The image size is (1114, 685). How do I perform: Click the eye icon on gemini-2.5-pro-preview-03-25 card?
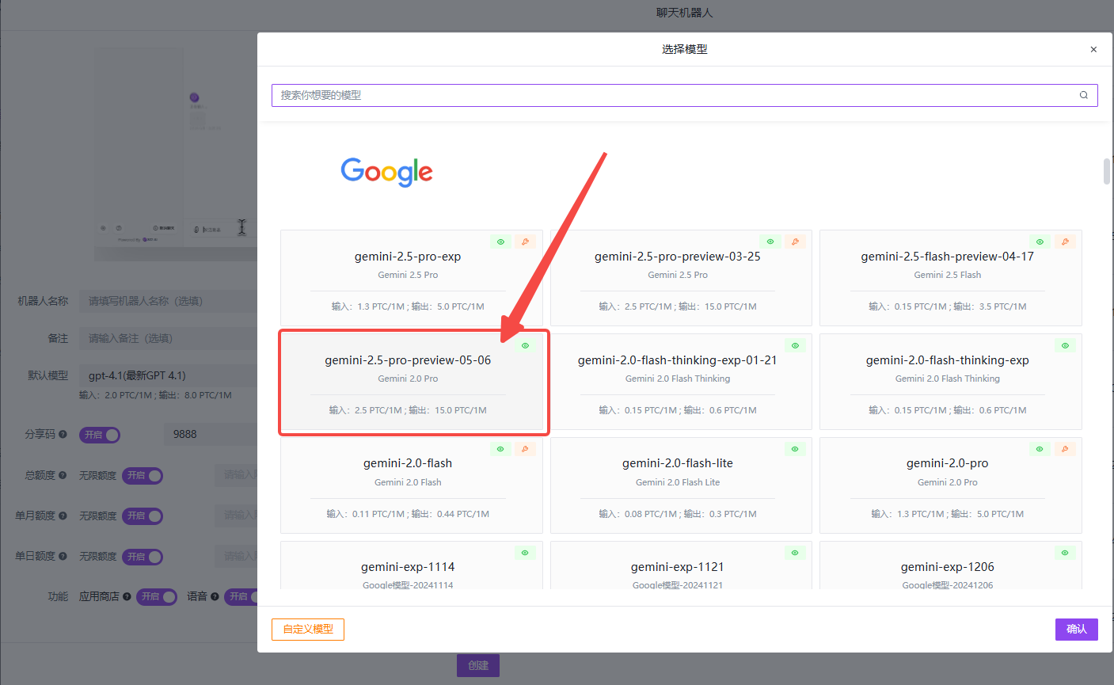[x=770, y=242]
